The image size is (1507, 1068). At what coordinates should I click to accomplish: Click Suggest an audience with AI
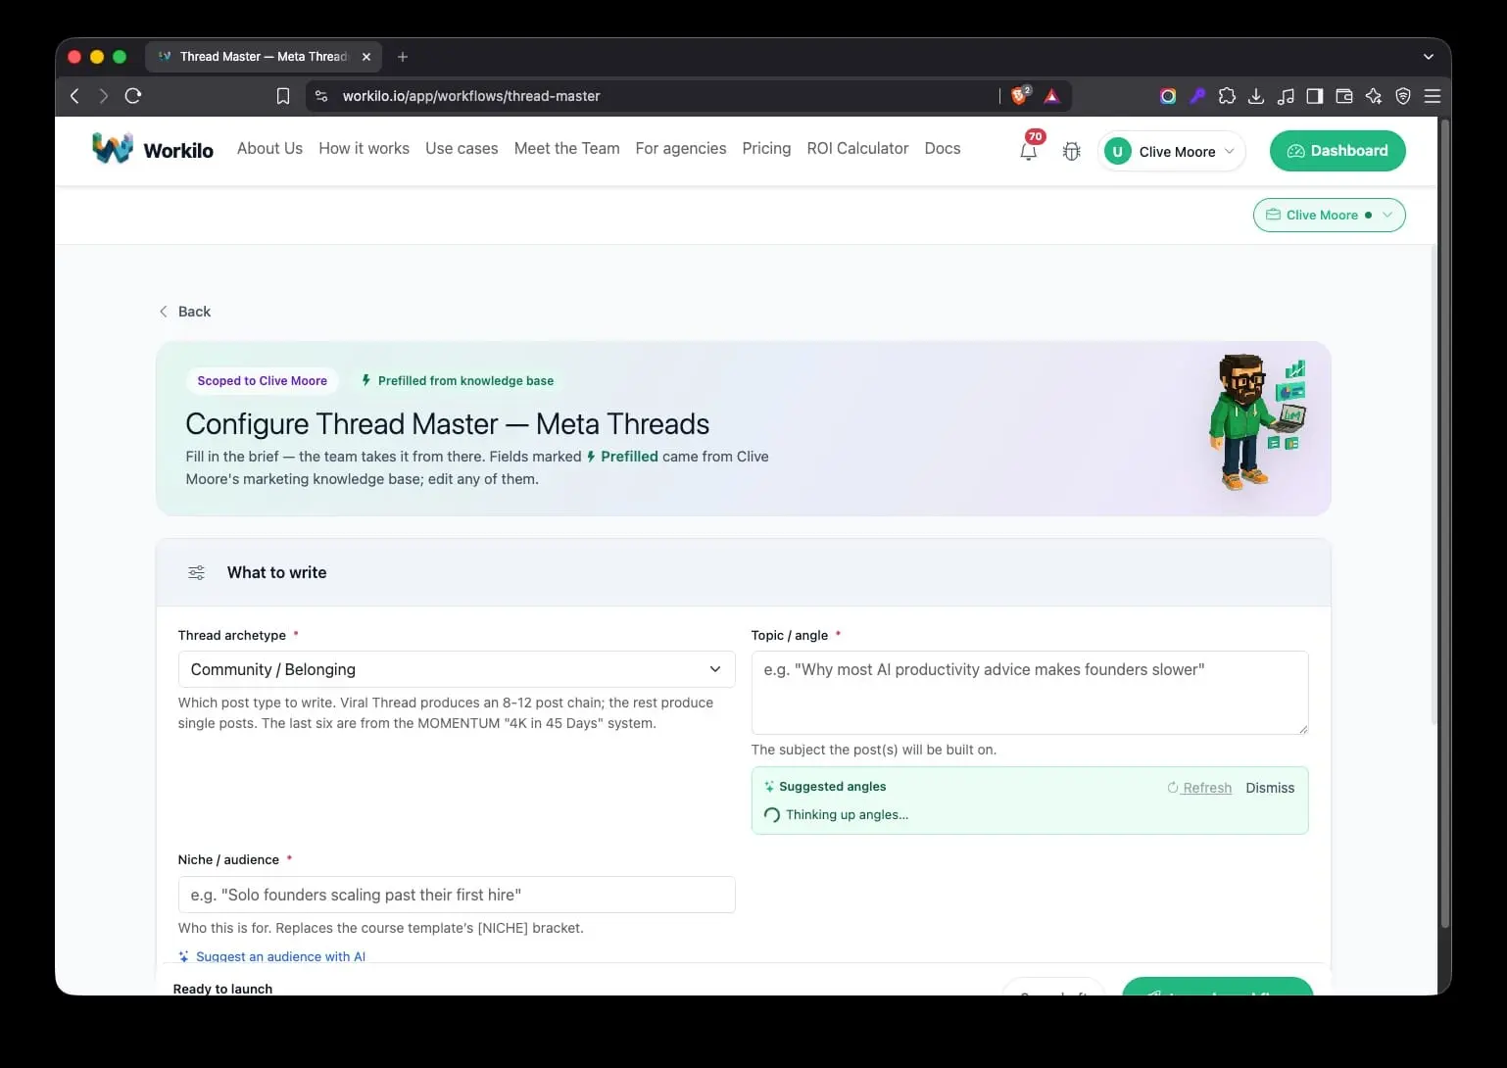(x=271, y=956)
